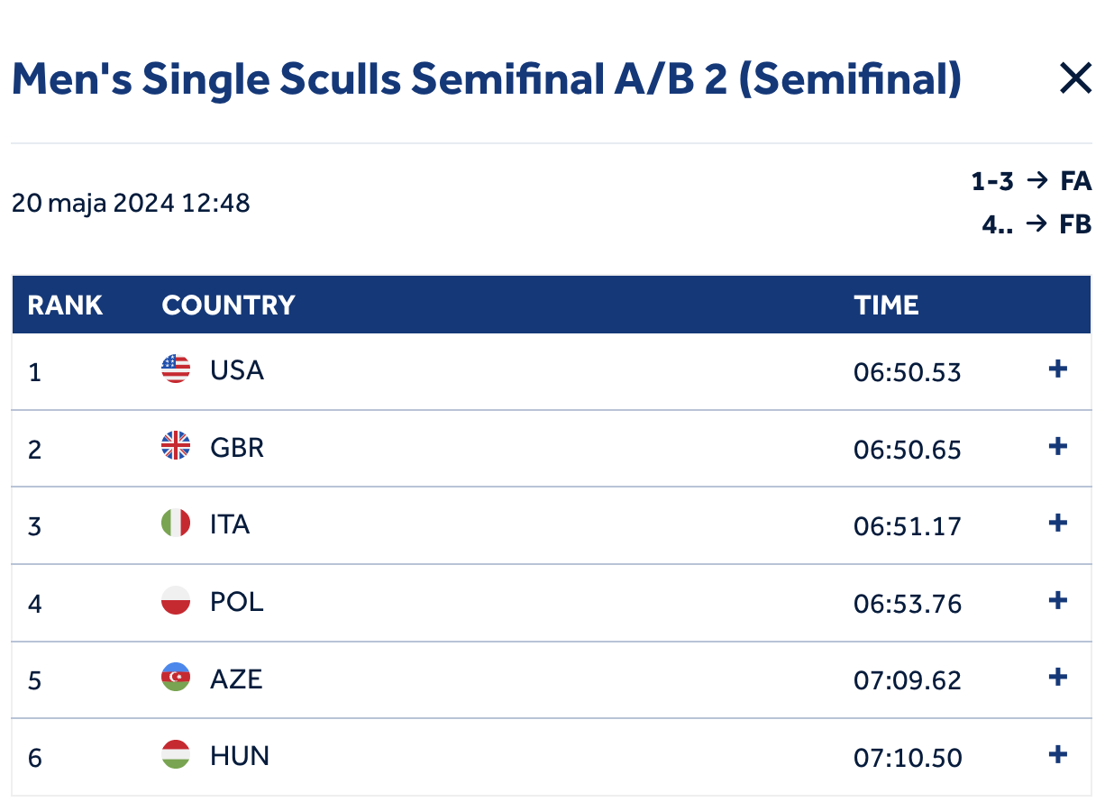Click the USA flag icon
Viewport: 1105px width, 811px height.
click(176, 369)
